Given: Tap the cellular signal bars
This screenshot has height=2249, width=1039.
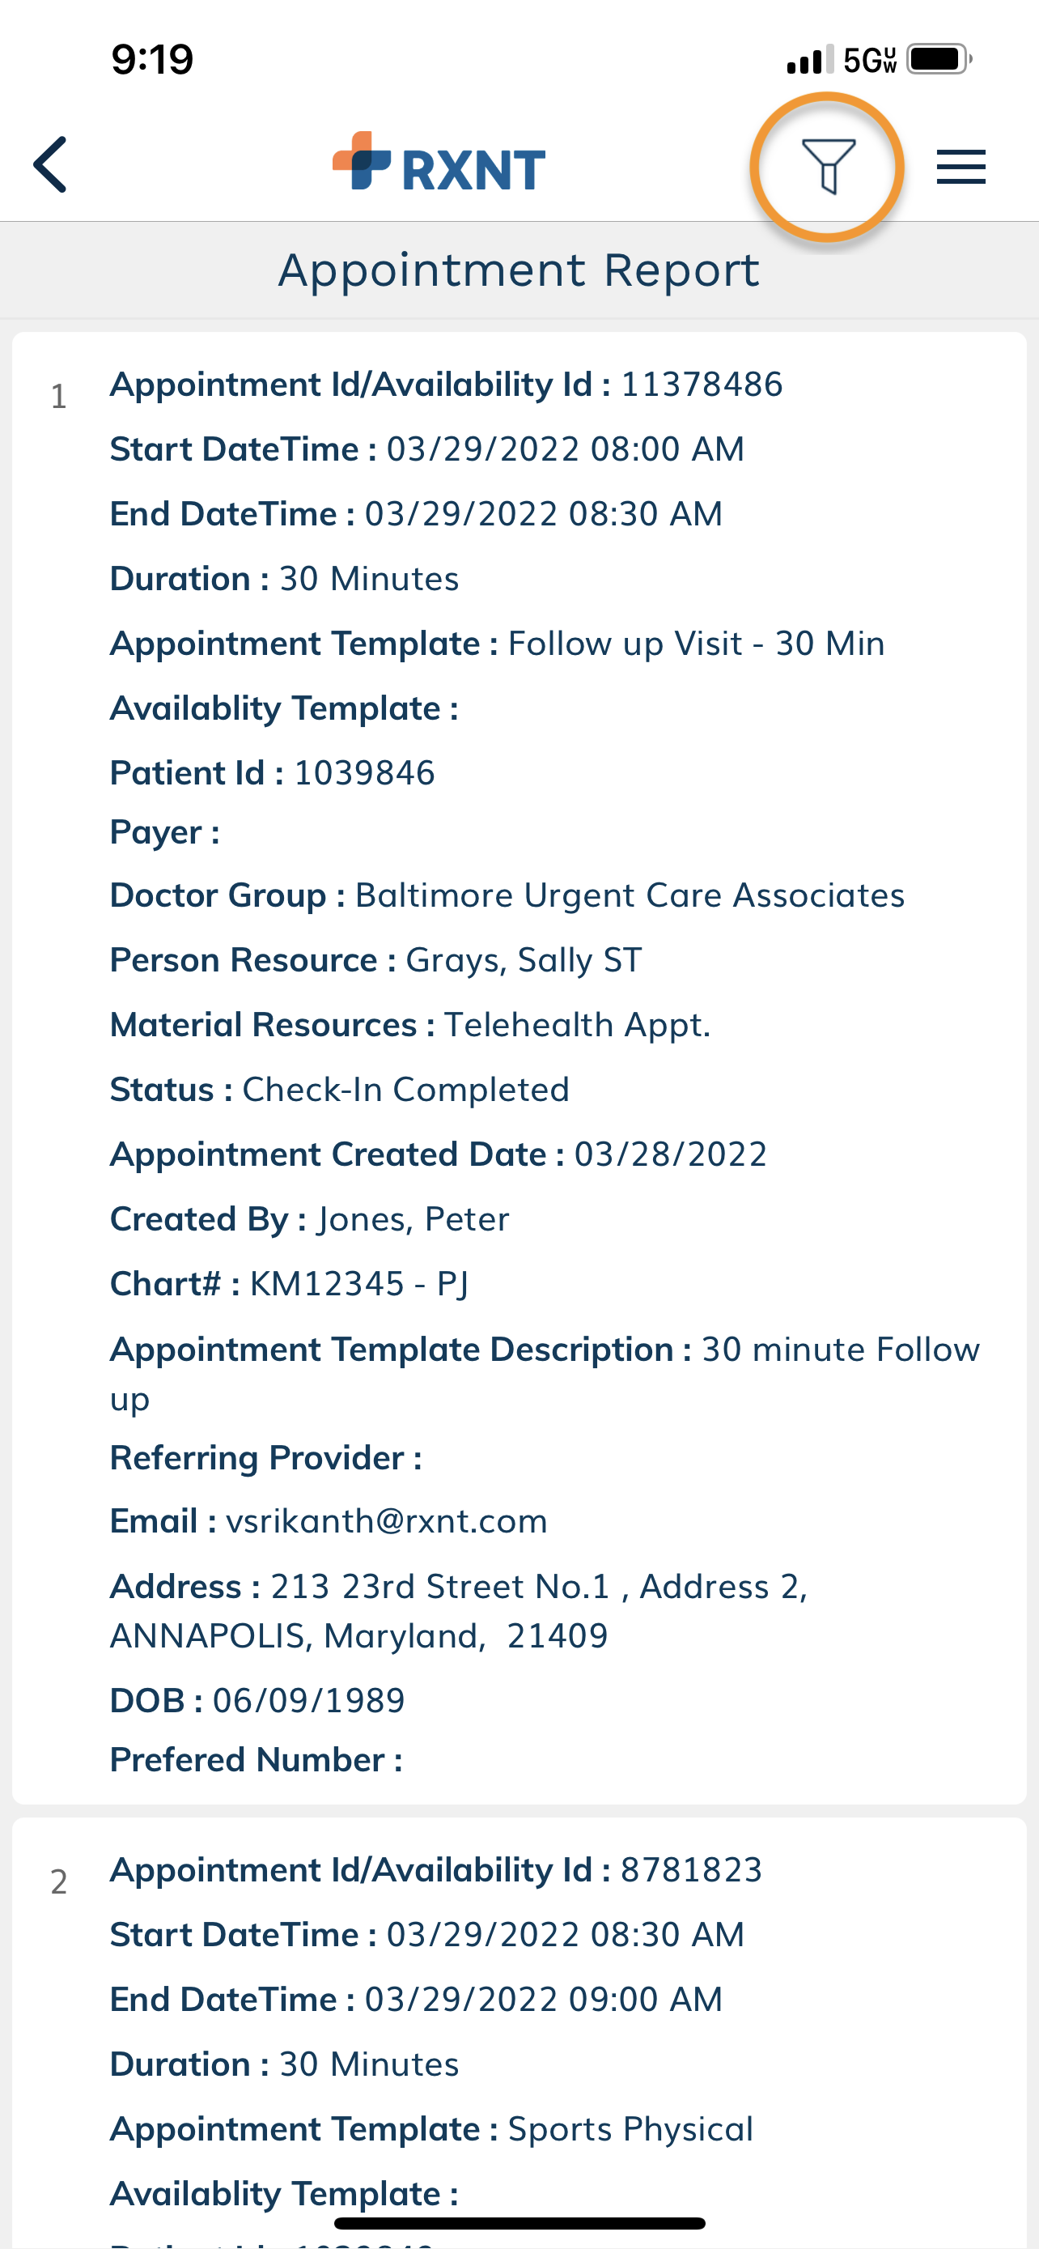Looking at the screenshot, I should pyautogui.click(x=811, y=59).
